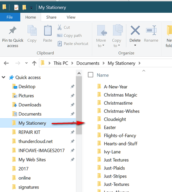This screenshot has width=172, height=192.
Task: Select Pictures in Quick access
Action: point(26,95)
